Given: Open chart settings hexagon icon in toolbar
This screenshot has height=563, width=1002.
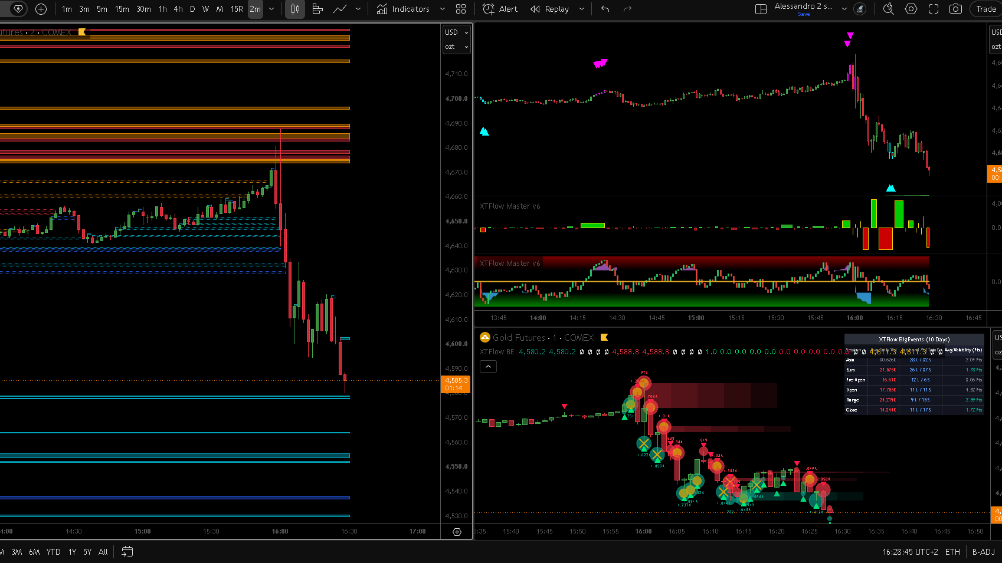Looking at the screenshot, I should pos(911,9).
